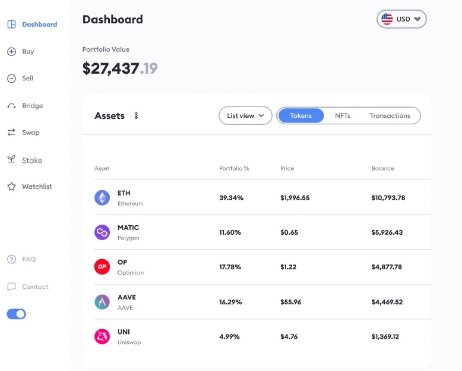Open the FAQ help icon
Image resolution: width=462 pixels, height=371 pixels.
tap(11, 259)
